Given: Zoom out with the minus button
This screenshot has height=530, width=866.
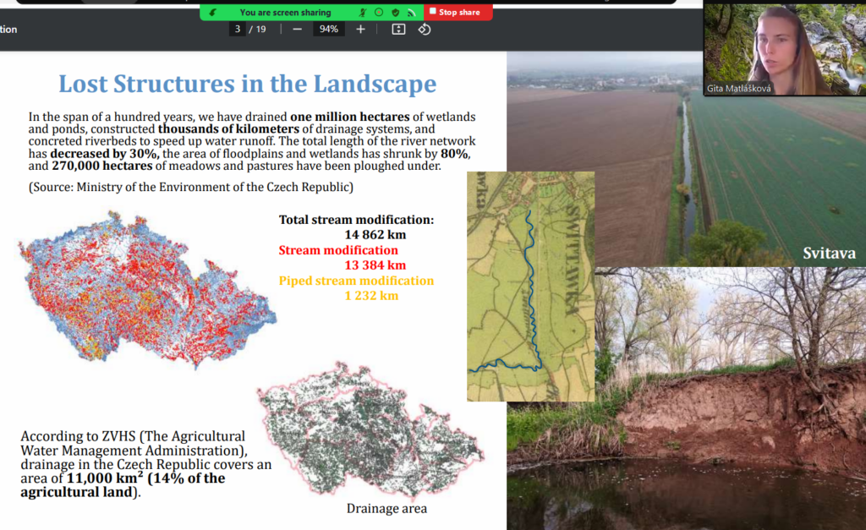Looking at the screenshot, I should 297,30.
